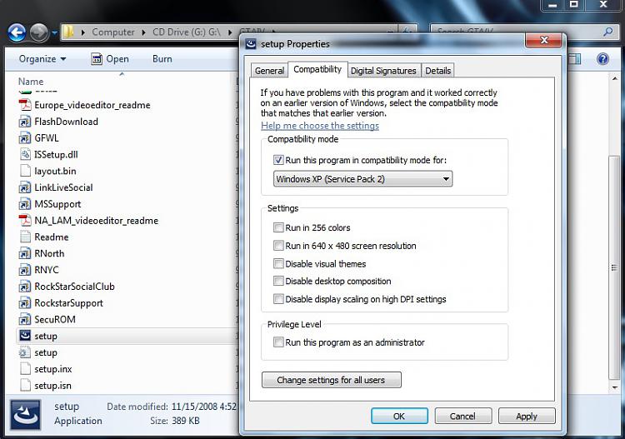Click the highlighted setup application icon

pyautogui.click(x=25, y=336)
